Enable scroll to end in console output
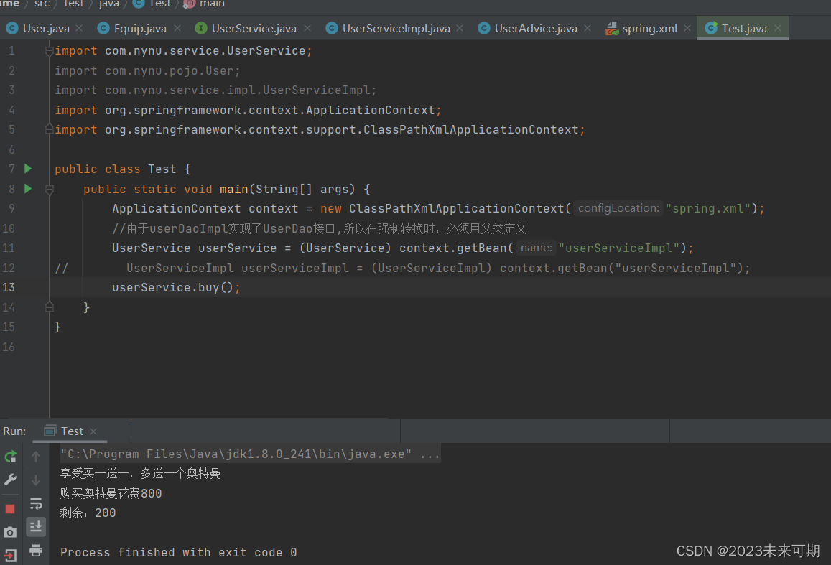The height and width of the screenshot is (565, 831). [x=36, y=527]
